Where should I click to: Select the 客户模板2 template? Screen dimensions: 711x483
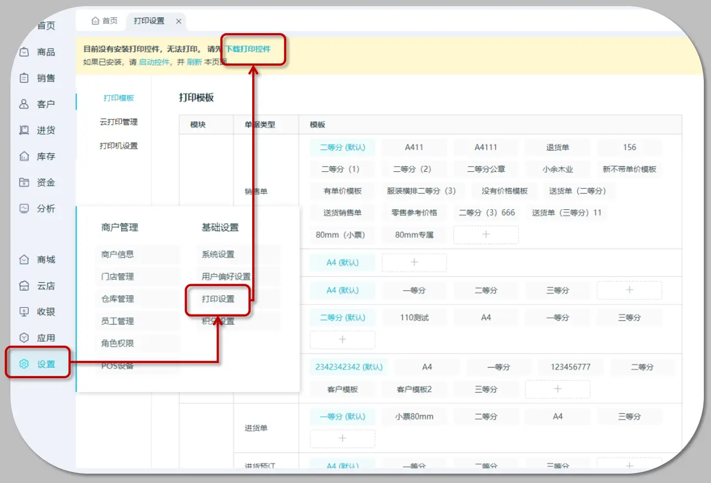click(414, 389)
